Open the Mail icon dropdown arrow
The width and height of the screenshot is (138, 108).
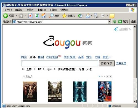pos(91,16)
